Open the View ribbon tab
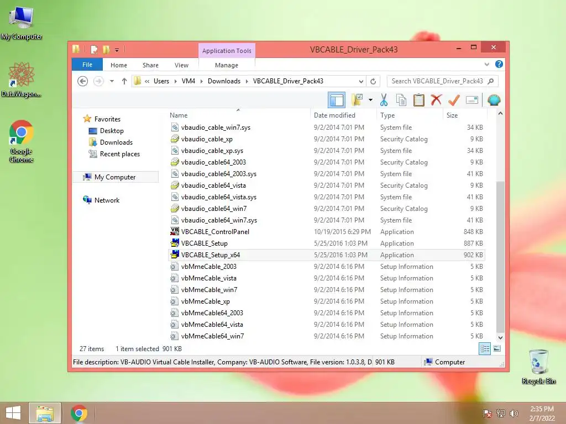Screen dimensions: 566x424 [181, 65]
